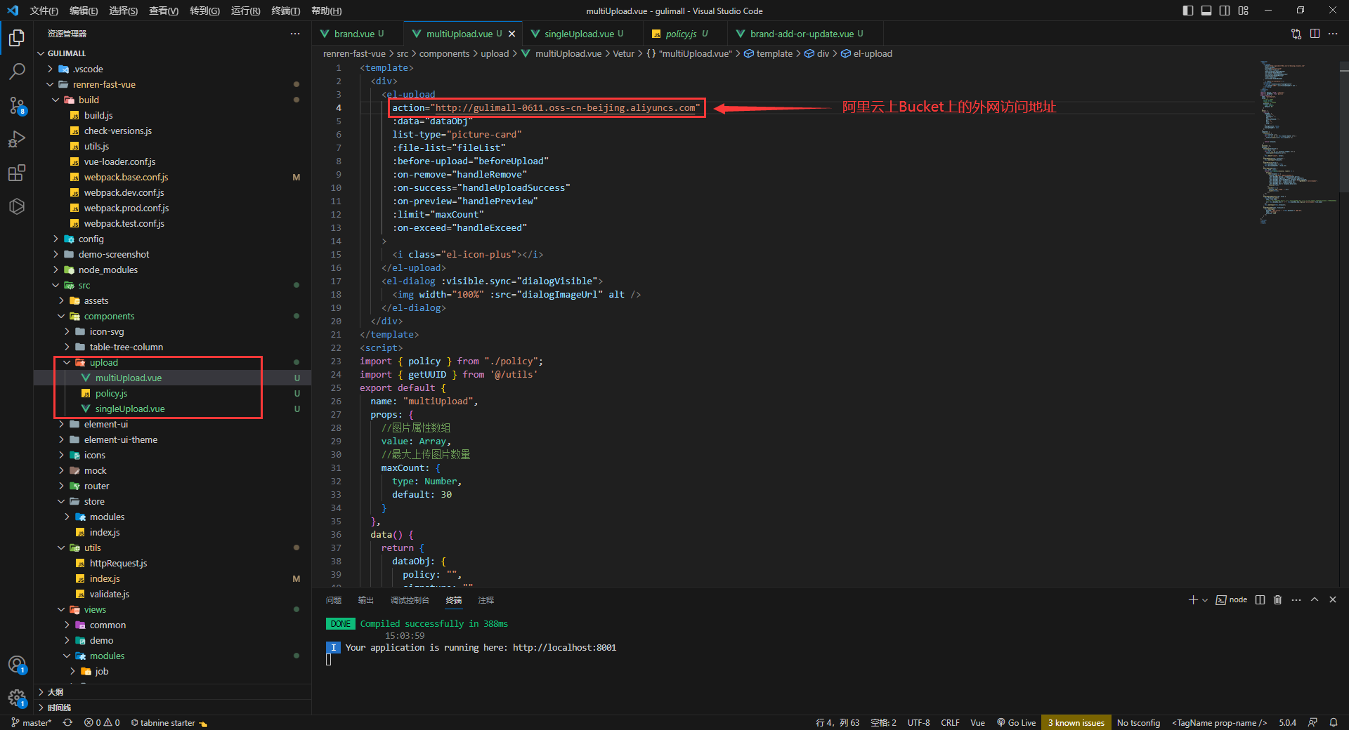Open Run and Debug view
This screenshot has height=730, width=1349.
pos(17,139)
